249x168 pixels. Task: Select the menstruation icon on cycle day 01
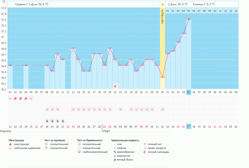(10, 99)
